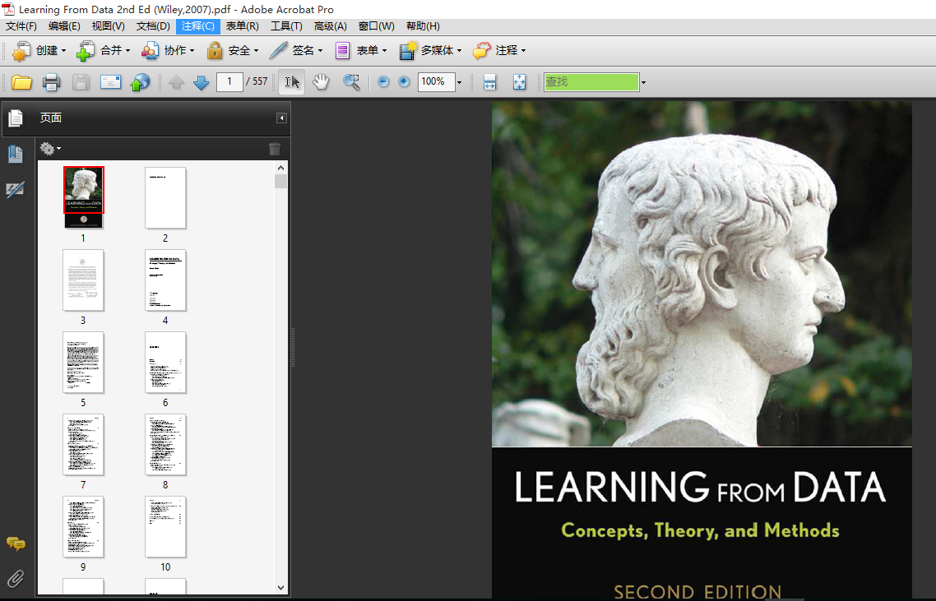Expand the 表单 toolbar dropdown
The height and width of the screenshot is (601, 936).
point(384,51)
